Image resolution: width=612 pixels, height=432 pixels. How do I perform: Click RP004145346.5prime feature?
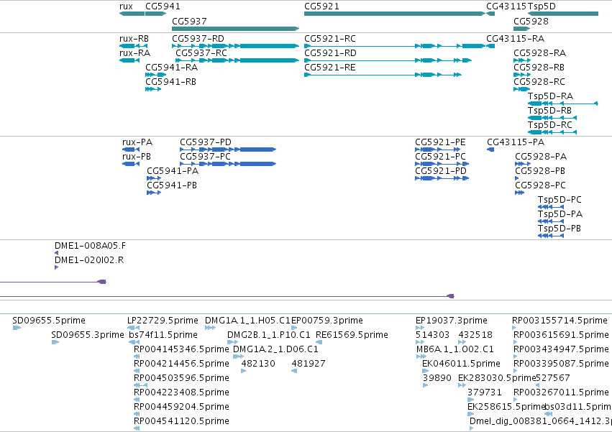pos(137,357)
